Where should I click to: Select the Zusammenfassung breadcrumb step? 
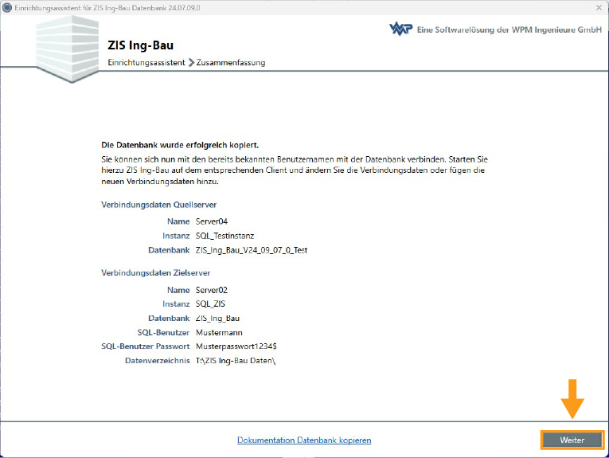pos(231,62)
